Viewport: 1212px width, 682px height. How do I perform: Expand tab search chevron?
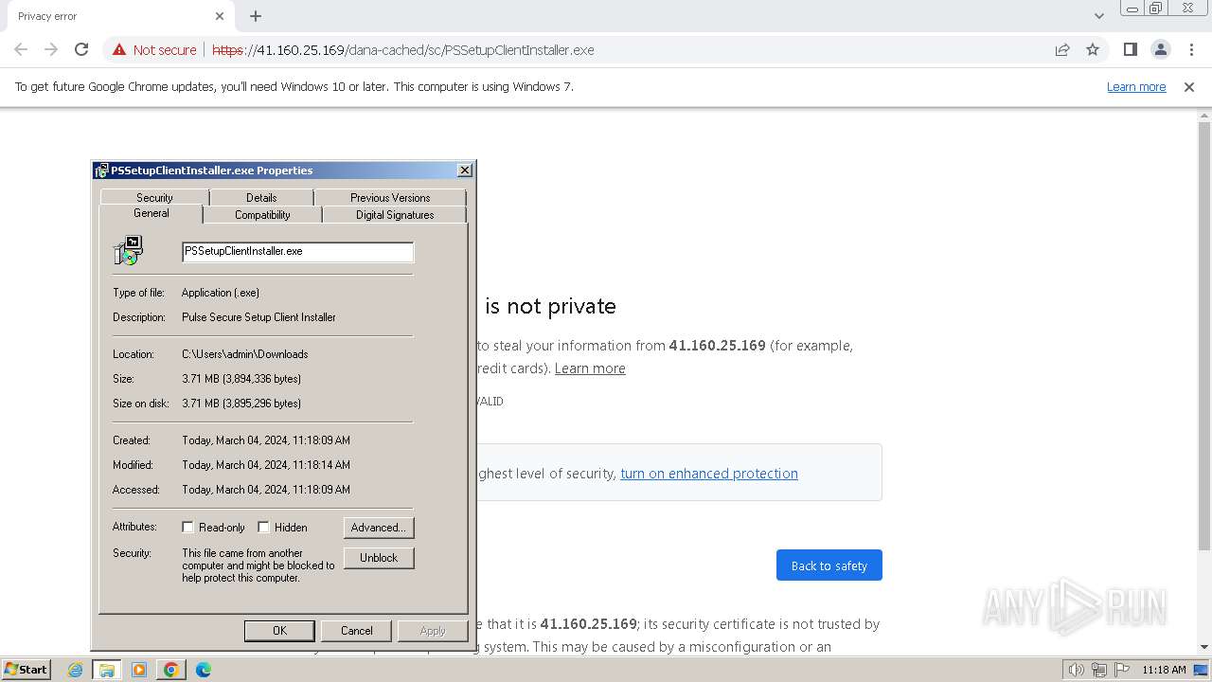click(x=1098, y=16)
